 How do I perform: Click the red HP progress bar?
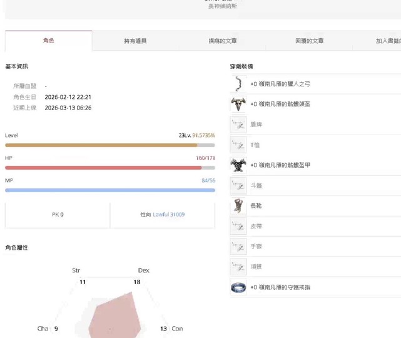click(x=109, y=168)
